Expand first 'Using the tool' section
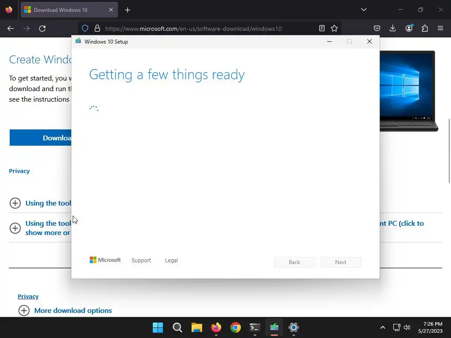 pyautogui.click(x=40, y=203)
